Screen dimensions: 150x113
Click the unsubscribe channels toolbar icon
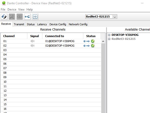pos(27,17)
